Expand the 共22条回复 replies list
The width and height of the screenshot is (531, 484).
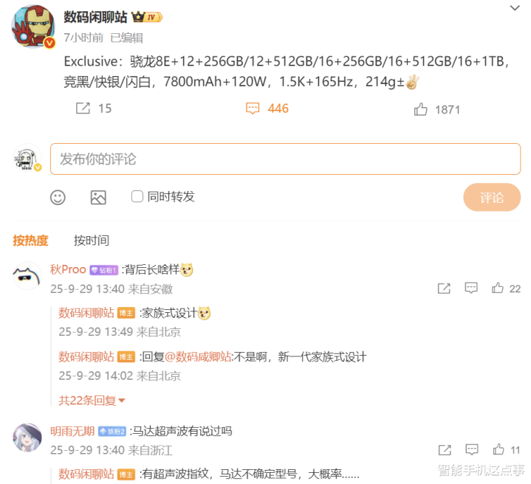click(x=92, y=401)
